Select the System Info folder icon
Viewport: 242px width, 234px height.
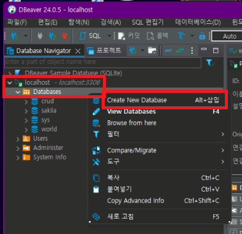26,157
